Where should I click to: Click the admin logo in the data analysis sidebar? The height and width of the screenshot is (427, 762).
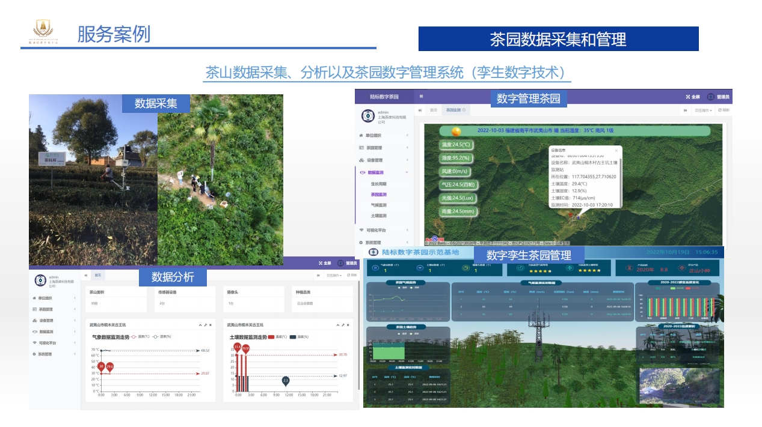[40, 280]
